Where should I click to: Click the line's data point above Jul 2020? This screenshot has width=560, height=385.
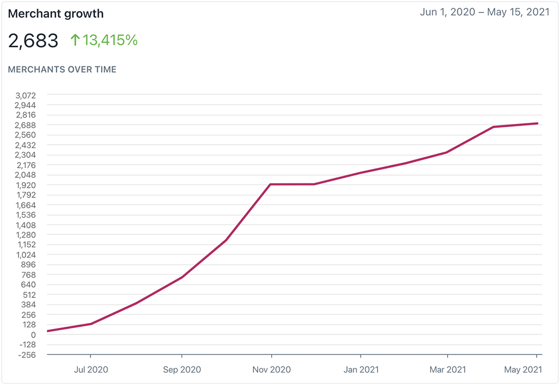pyautogui.click(x=91, y=324)
